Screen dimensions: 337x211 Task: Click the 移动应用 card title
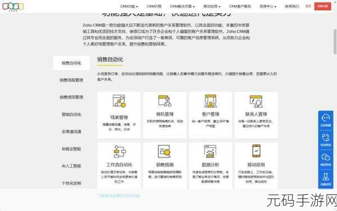256,165
